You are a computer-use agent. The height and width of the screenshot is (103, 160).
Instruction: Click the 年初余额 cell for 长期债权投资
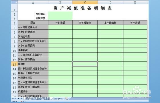[x=60, y=78]
